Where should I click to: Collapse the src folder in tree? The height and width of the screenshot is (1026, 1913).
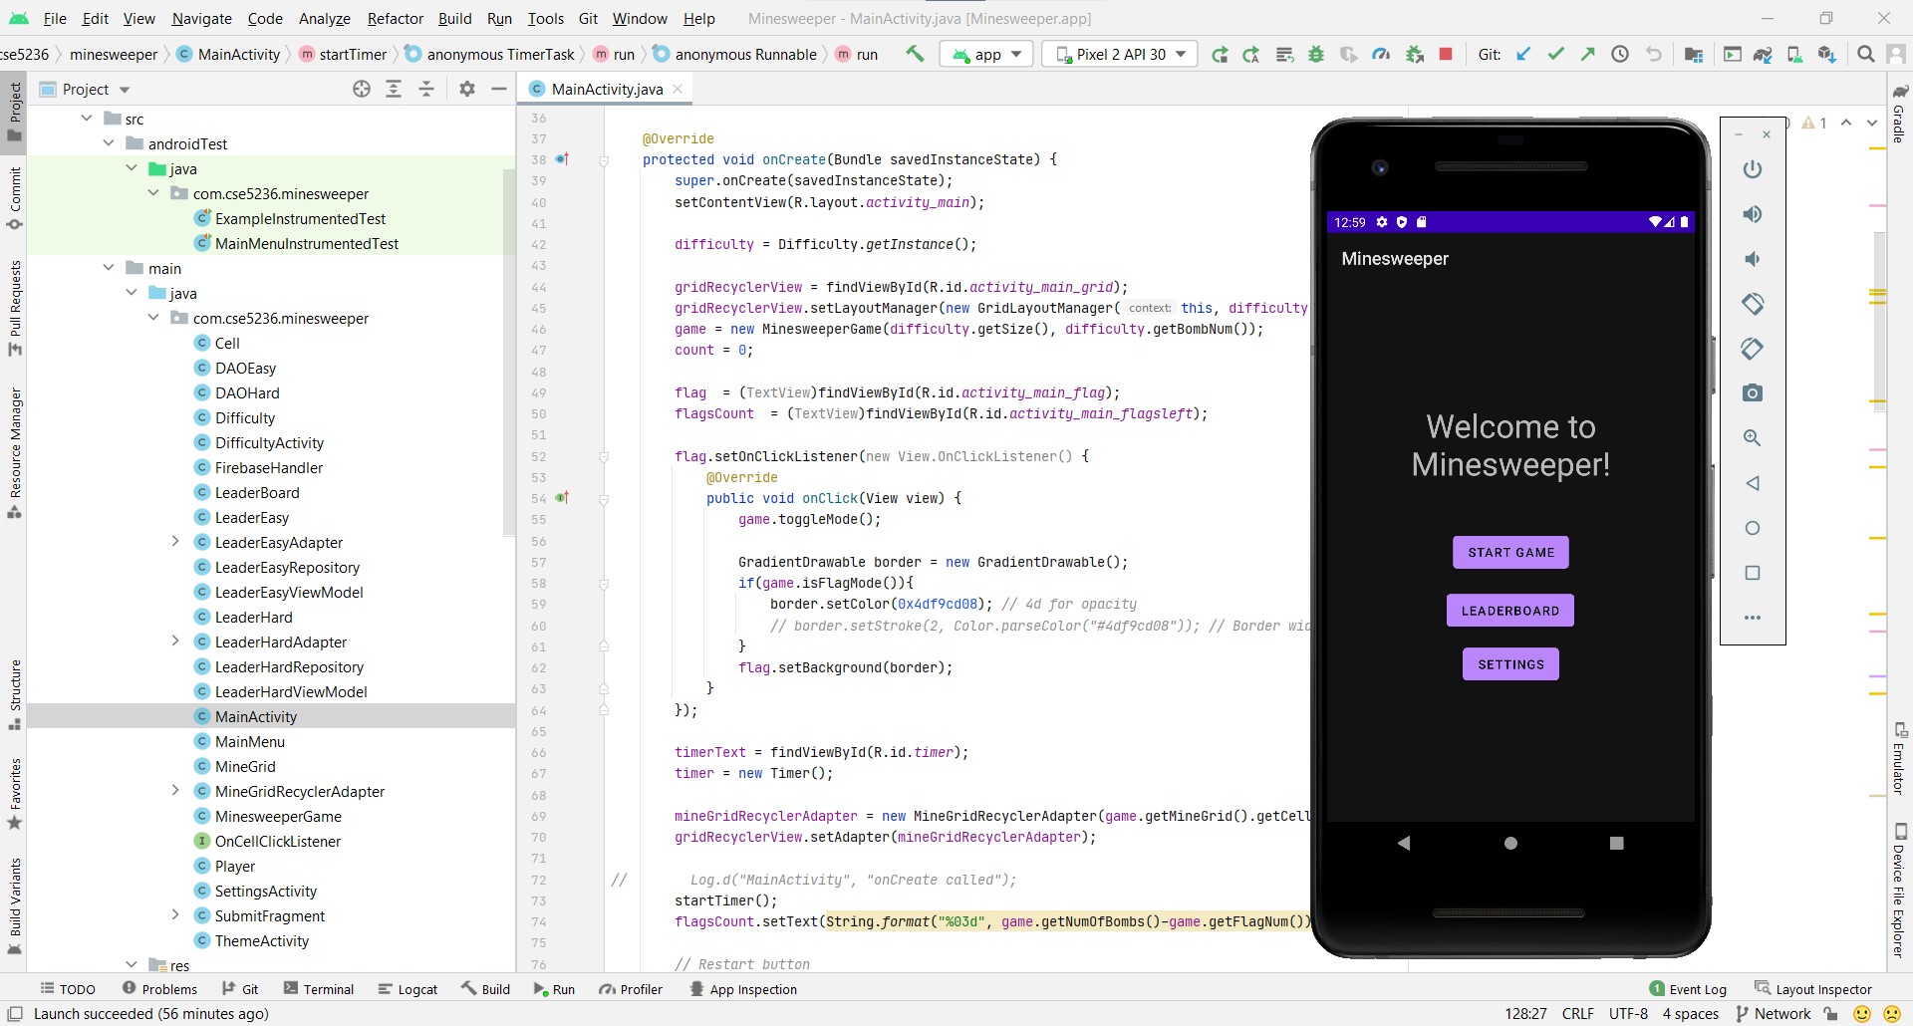tap(87, 119)
